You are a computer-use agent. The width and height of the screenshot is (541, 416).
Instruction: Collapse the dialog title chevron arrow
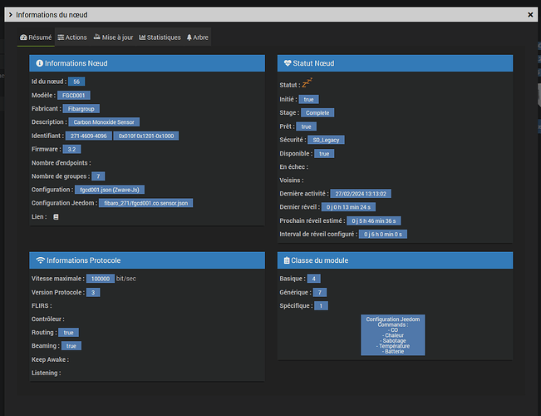10,14
